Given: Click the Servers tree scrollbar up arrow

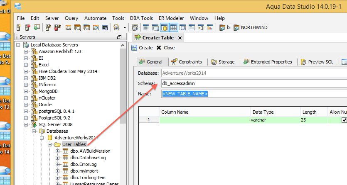Looking at the screenshot, I should point(123,45).
